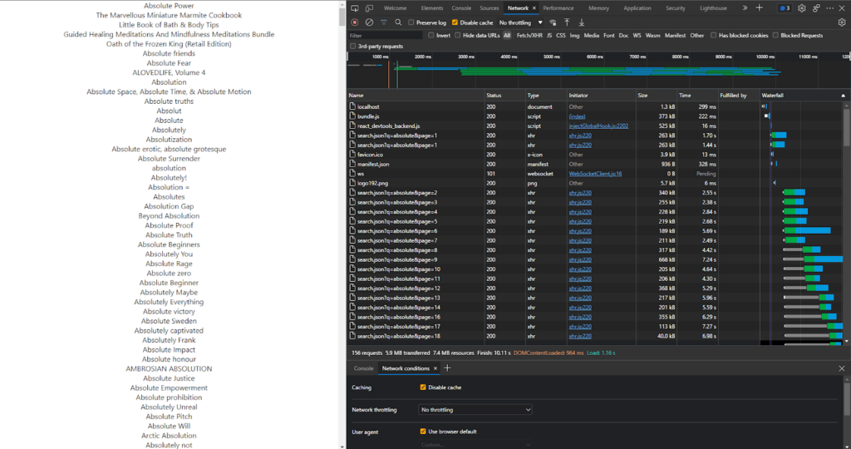
Task: Open network search with magnifier icon
Action: pos(398,22)
